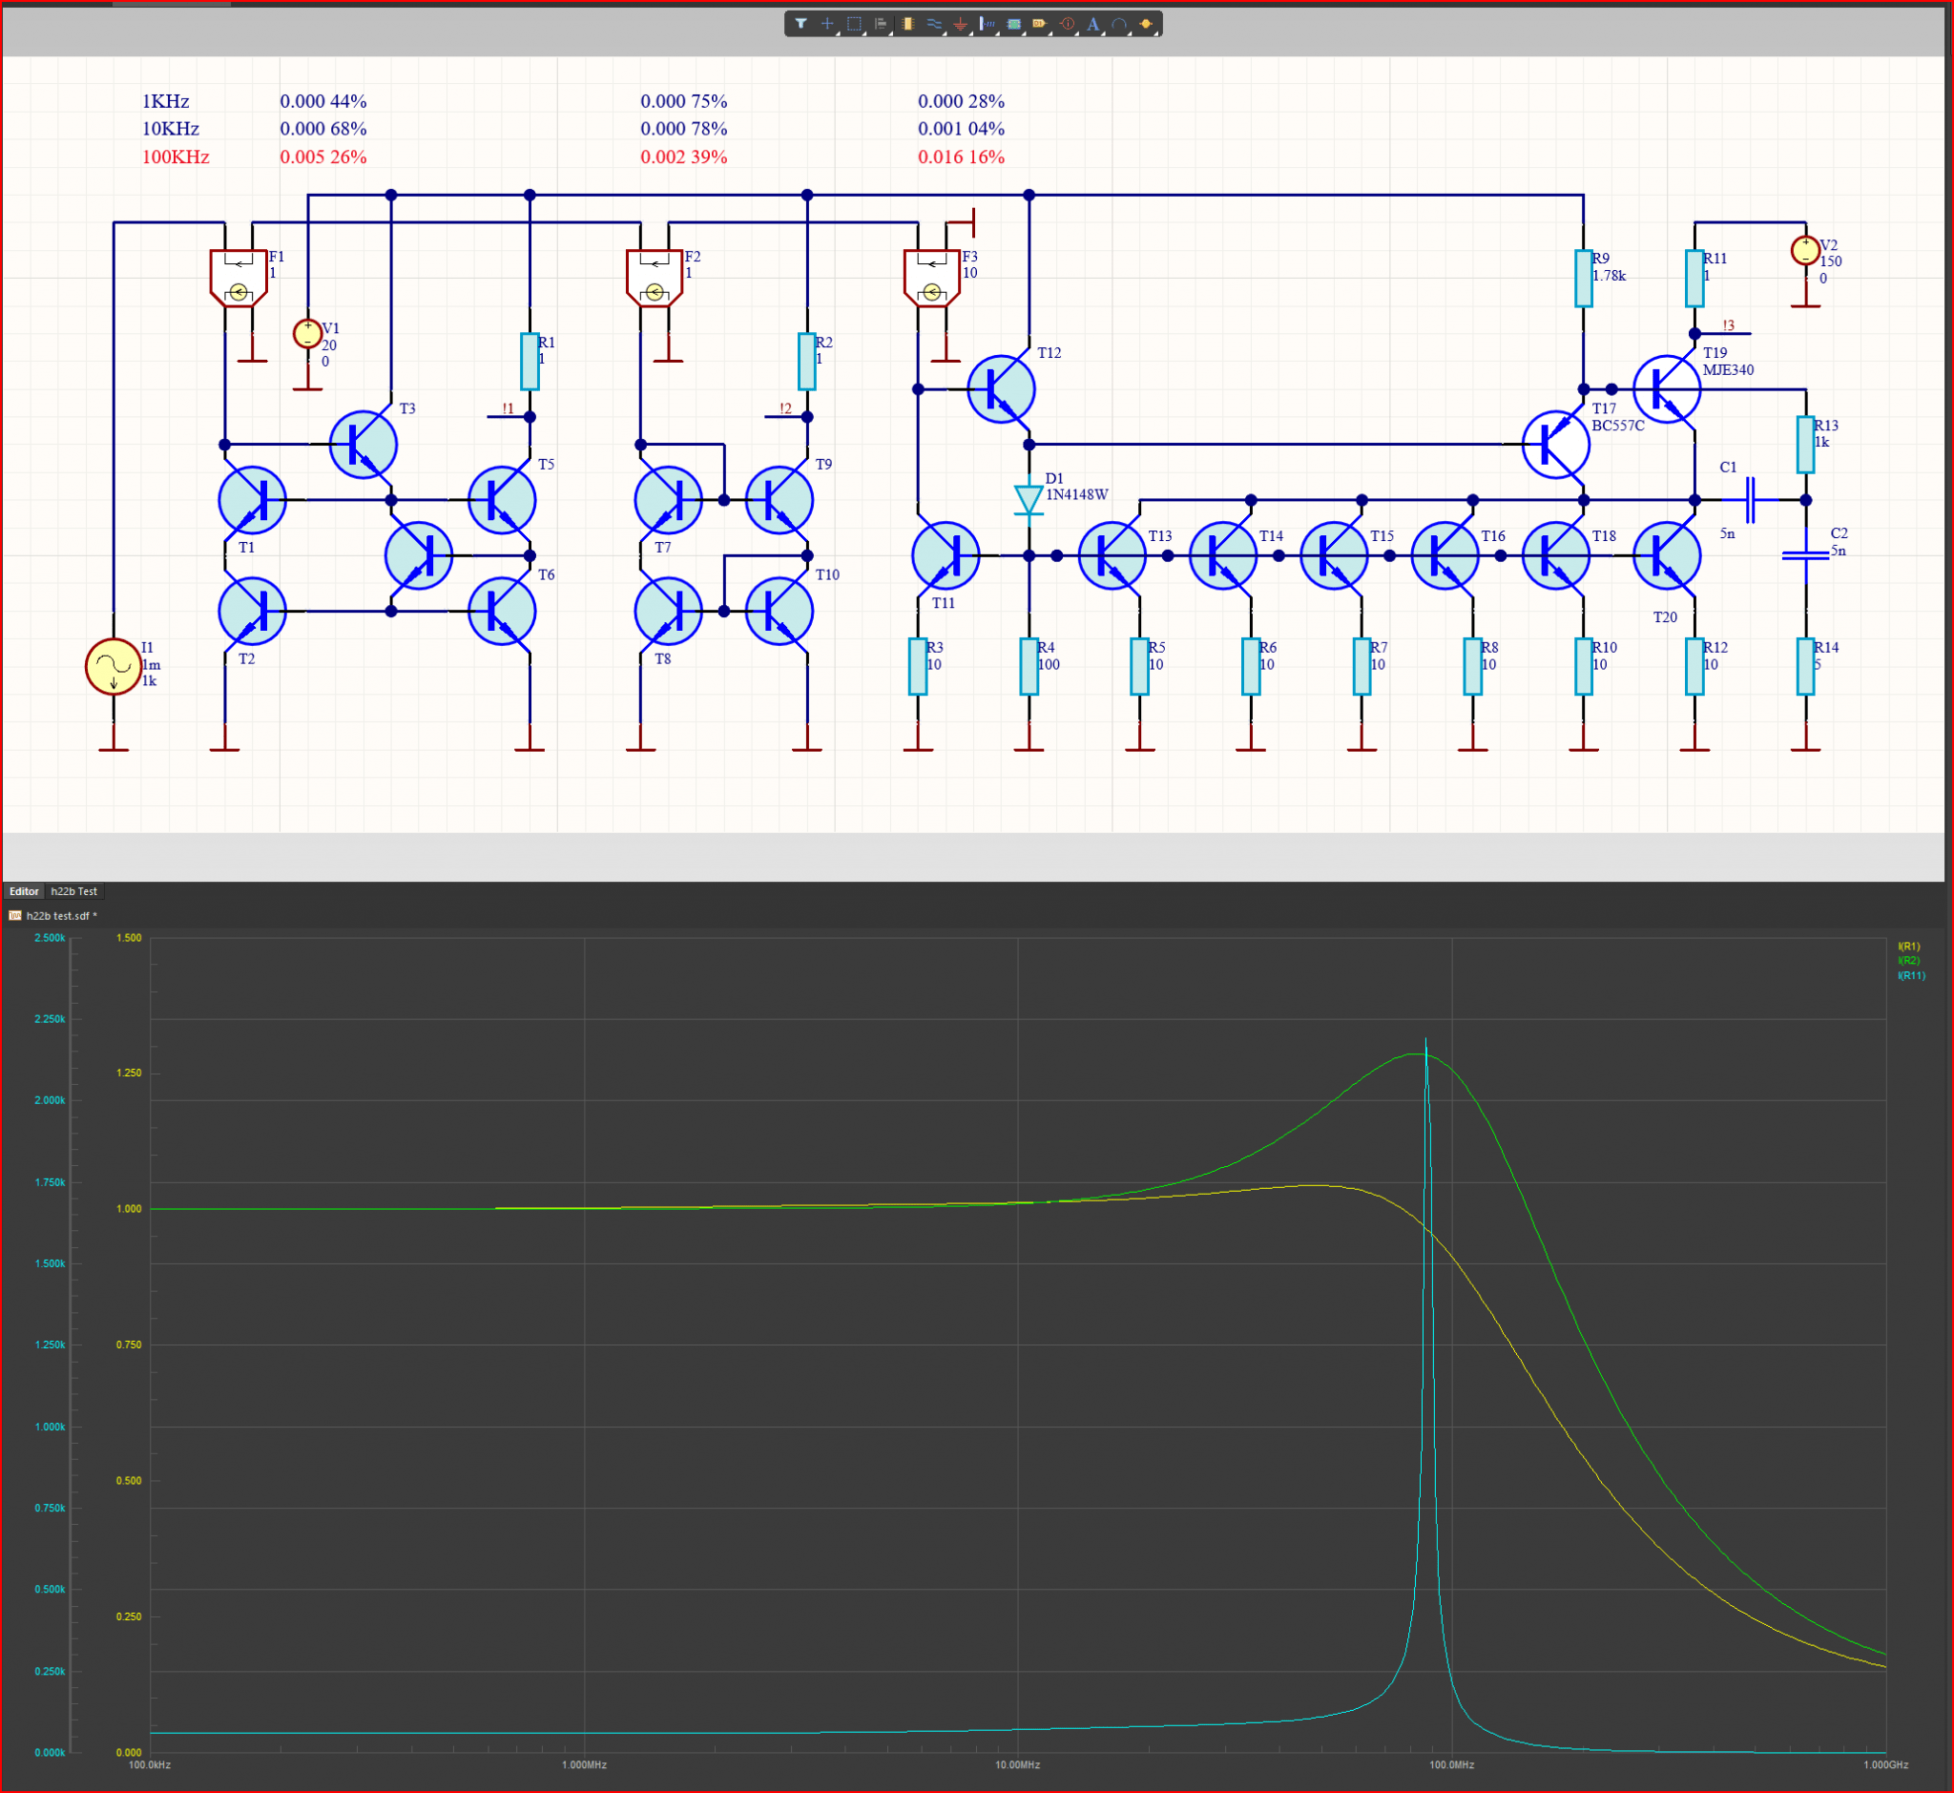Select the orange hexagon tool in toolbar
Screen dimensions: 1954x1793
point(1146,24)
